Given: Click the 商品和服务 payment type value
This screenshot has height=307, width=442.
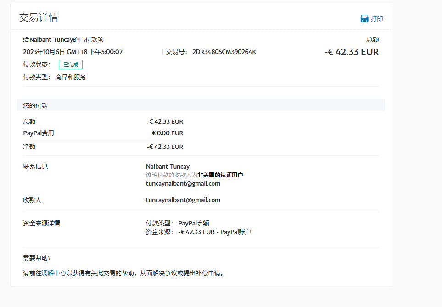Looking at the screenshot, I should [71, 77].
